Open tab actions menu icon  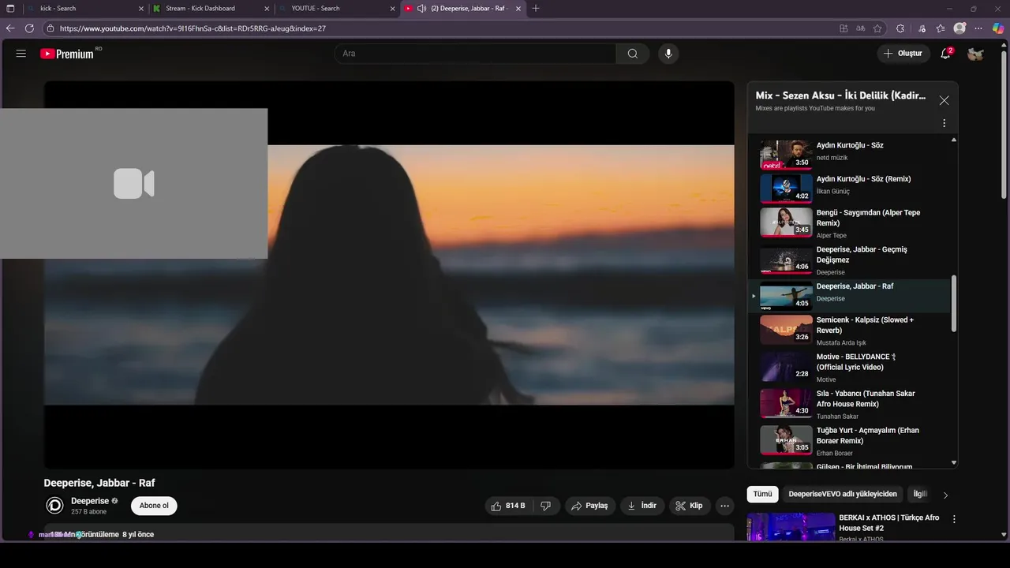pos(10,9)
